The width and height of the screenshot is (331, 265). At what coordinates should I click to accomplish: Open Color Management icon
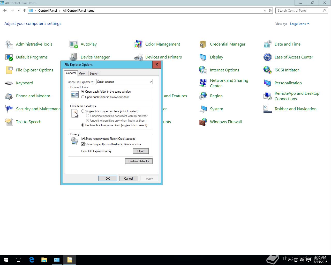[138, 44]
